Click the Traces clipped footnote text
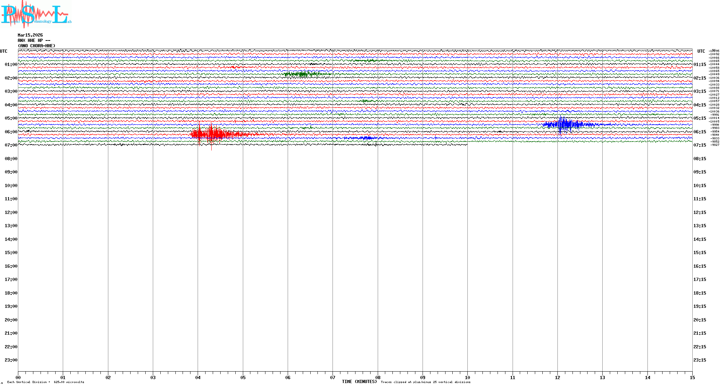Screen dimensions: 721x387 point(425,382)
